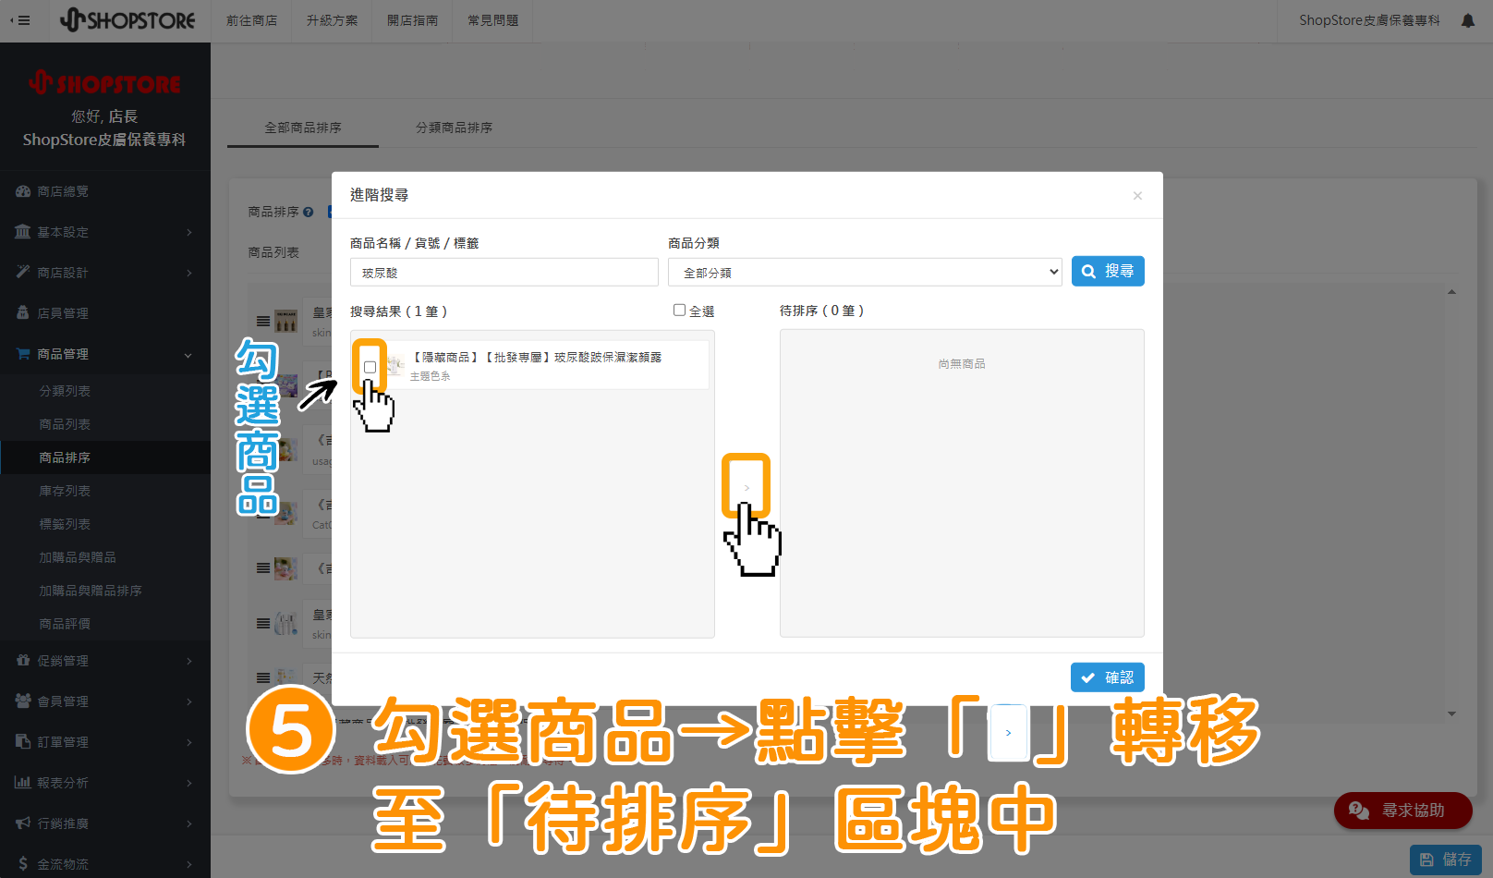Open 升級方案 in top menu
This screenshot has width=1493, height=878.
(x=332, y=20)
